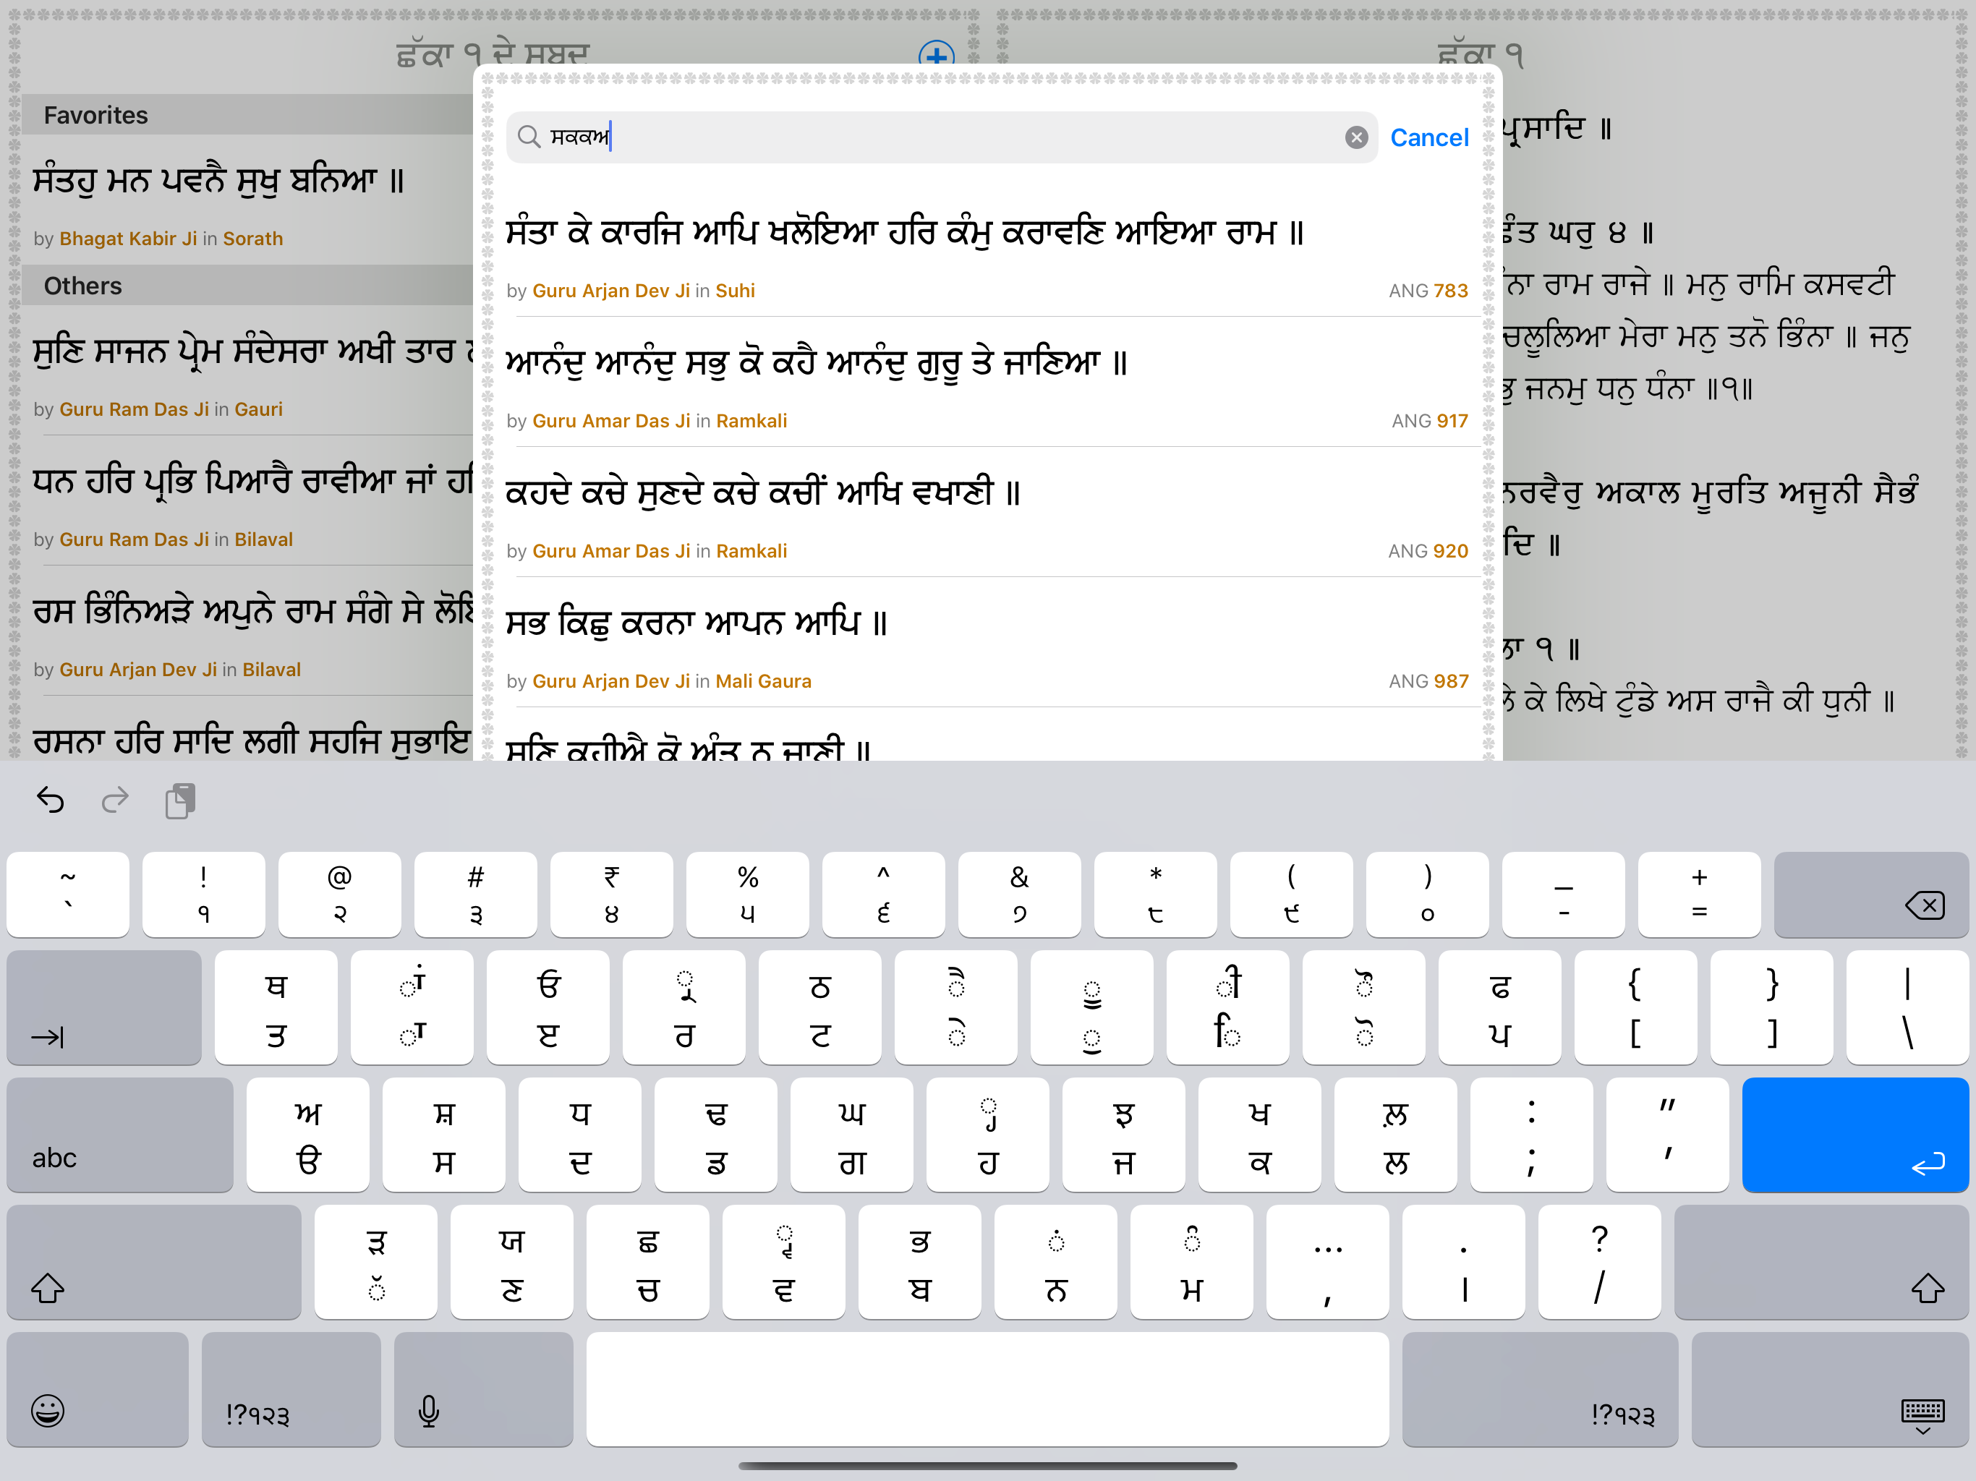The width and height of the screenshot is (1976, 1481).
Task: Tap the ਲ / ਲ਼ key
Action: click(1395, 1135)
